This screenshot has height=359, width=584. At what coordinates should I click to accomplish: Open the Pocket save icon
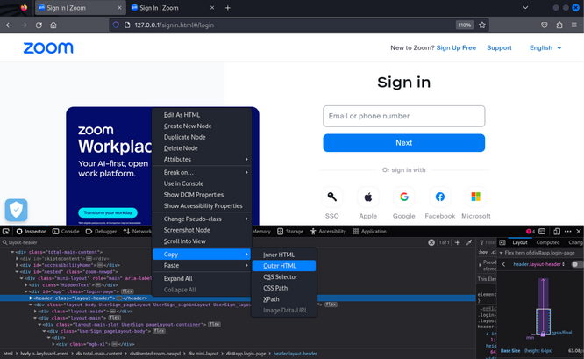point(545,25)
